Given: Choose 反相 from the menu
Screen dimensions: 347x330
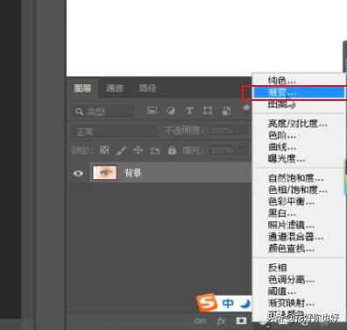Looking at the screenshot, I should (299, 268).
